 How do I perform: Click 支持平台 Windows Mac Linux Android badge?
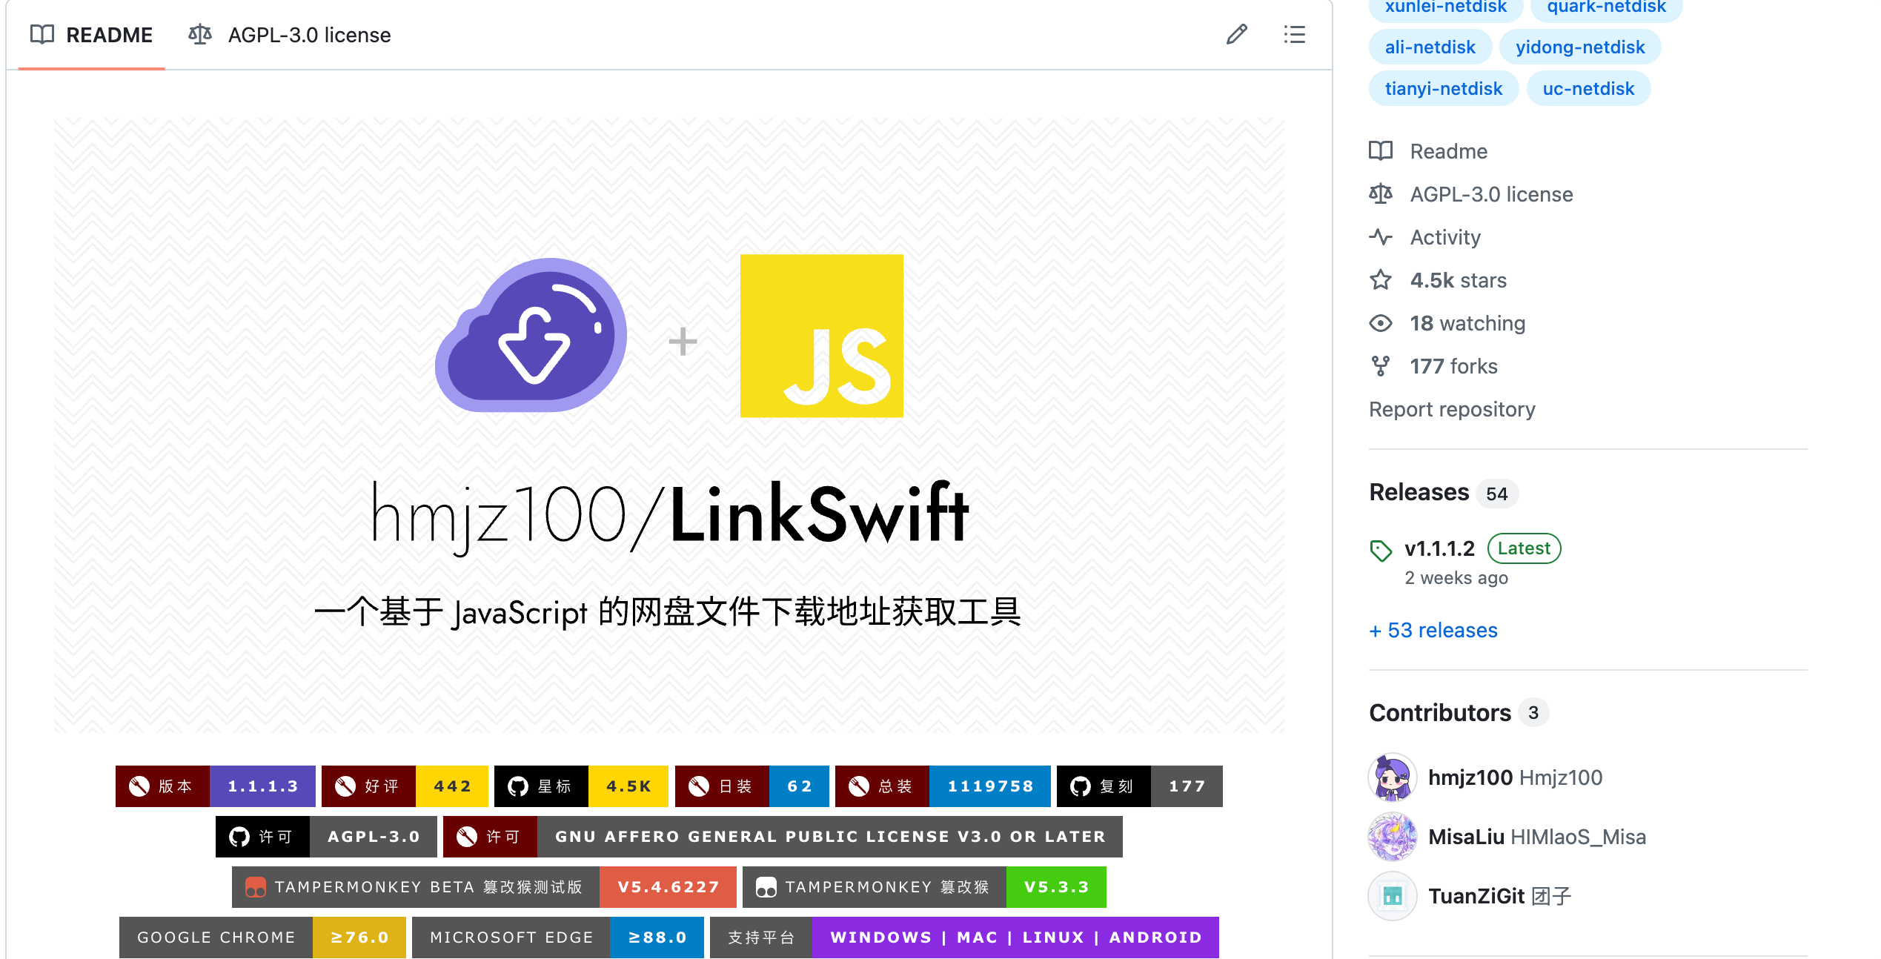coord(964,937)
